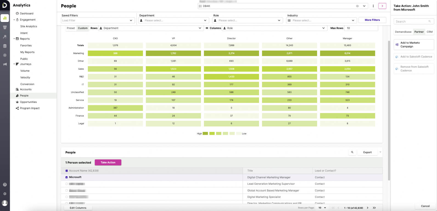Click the user profile avatar icon
This screenshot has height=211, width=437.
[x=5, y=203]
